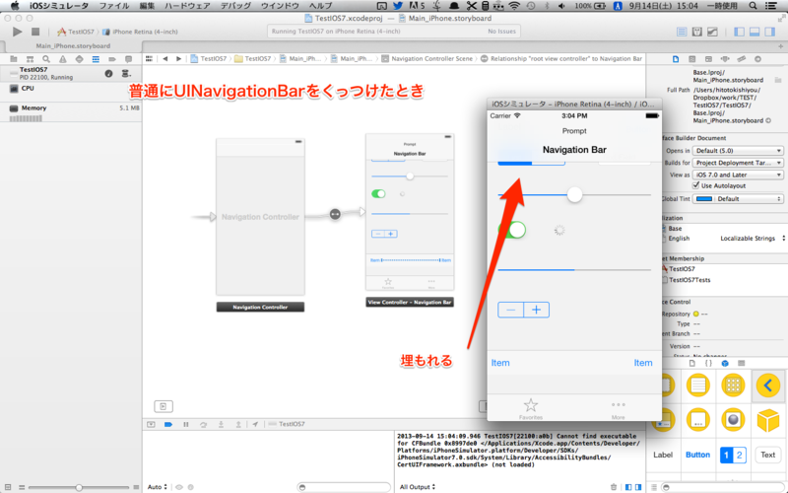Open the Project navigator folder icon
Screen dimensions: 788x493
[14, 59]
